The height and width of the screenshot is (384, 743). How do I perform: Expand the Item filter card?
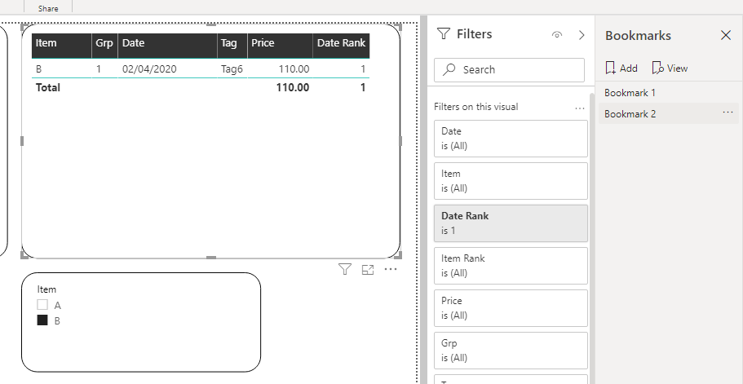click(x=511, y=181)
